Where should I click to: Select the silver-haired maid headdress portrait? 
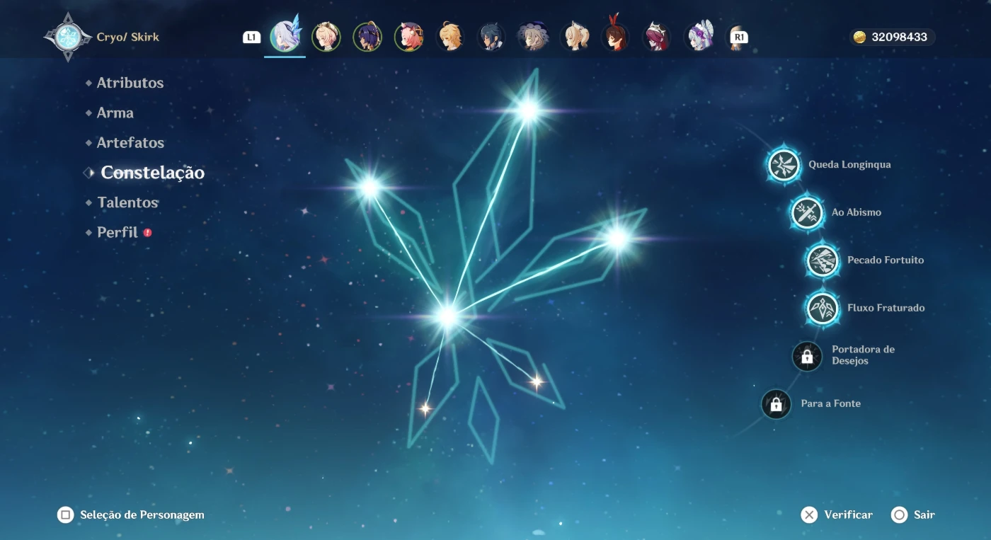point(699,37)
